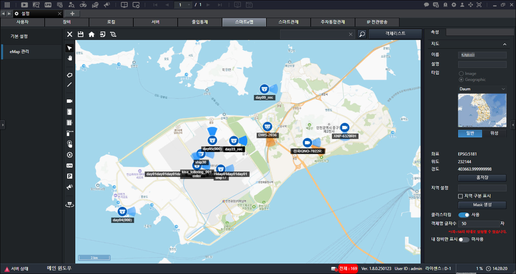Switch map to 위성 satellite view
The image size is (516, 274).
[494, 133]
